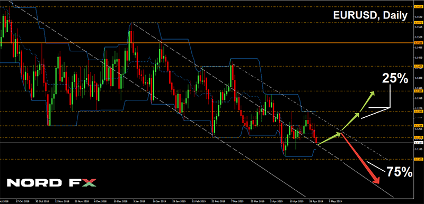Viewport: 424px width, 204px height.
Task: Click the orange 1.1420 price label
Action: click(419, 66)
